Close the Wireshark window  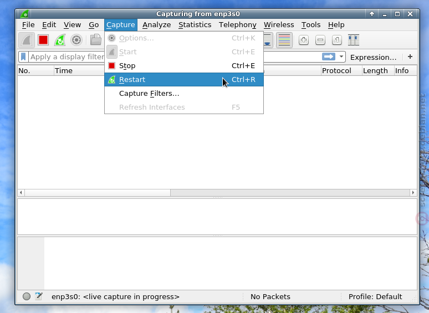[x=410, y=14]
